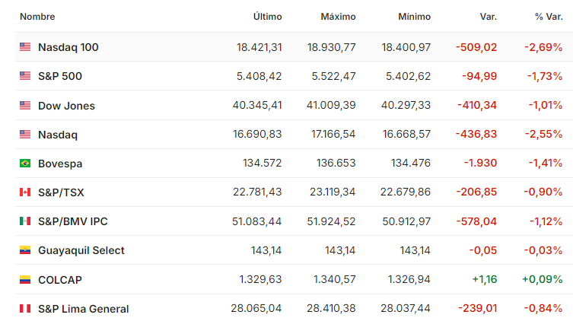Viewport: 573px width, 321px height.
Task: Sort table by Nombre column header
Action: point(37,17)
